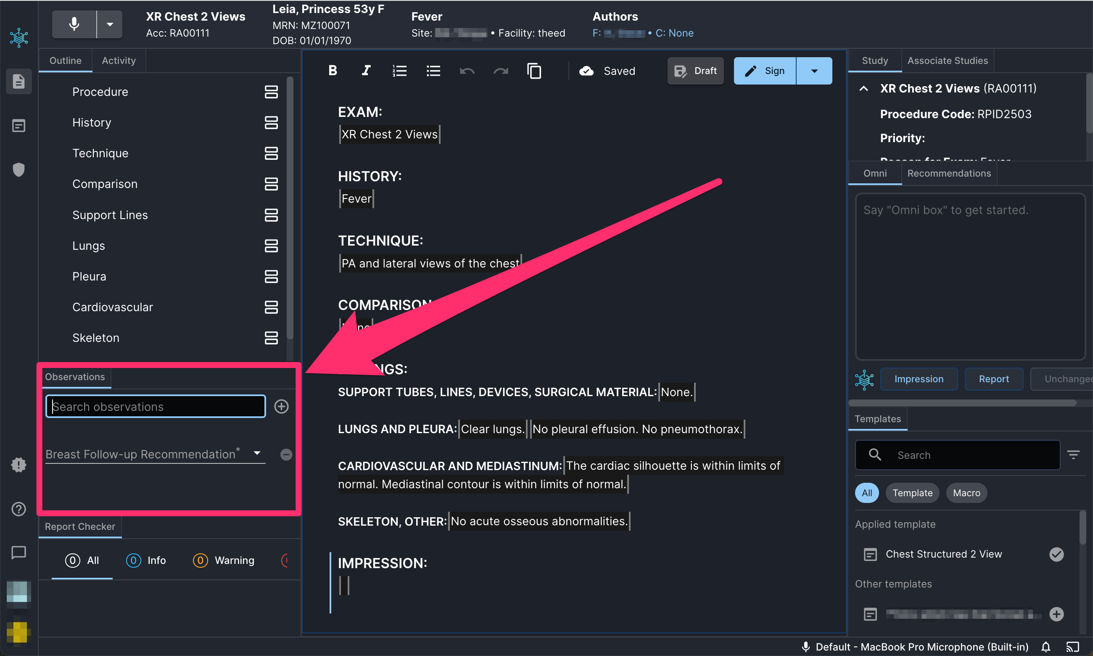Apply bold formatting in the editor toolbar
The image size is (1093, 656).
(x=333, y=71)
